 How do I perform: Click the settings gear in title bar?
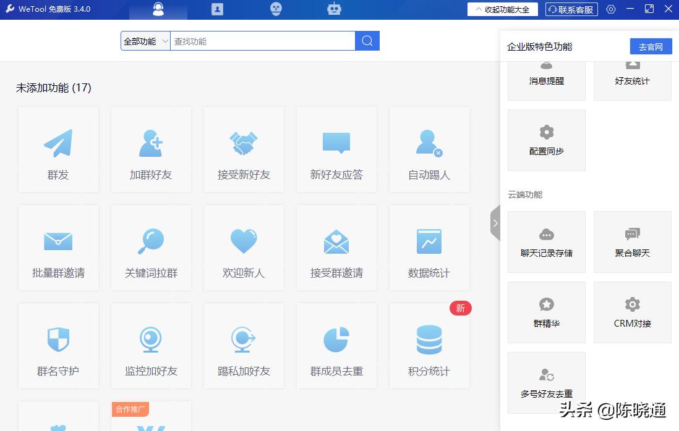[610, 9]
